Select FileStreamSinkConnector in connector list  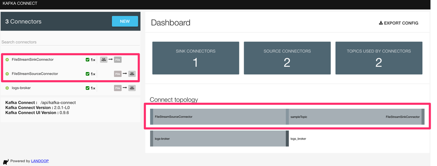(32, 59)
